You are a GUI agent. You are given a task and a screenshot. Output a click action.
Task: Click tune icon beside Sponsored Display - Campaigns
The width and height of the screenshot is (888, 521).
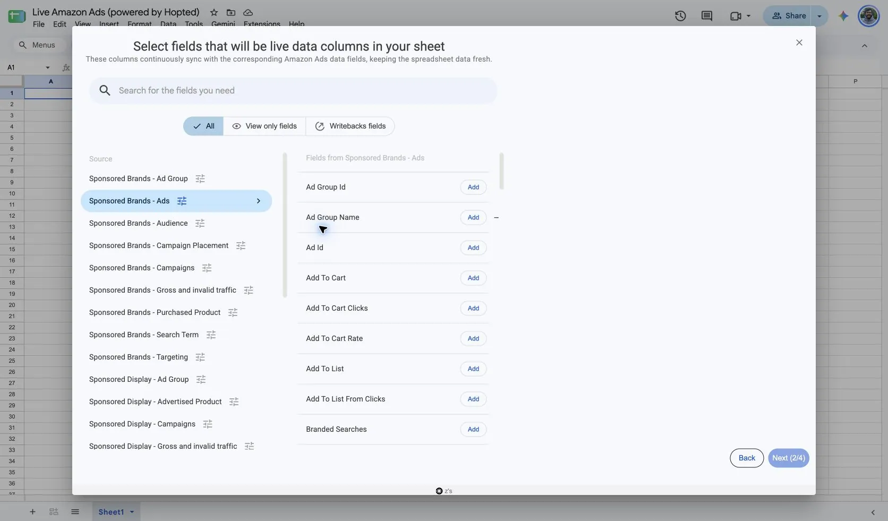208,424
